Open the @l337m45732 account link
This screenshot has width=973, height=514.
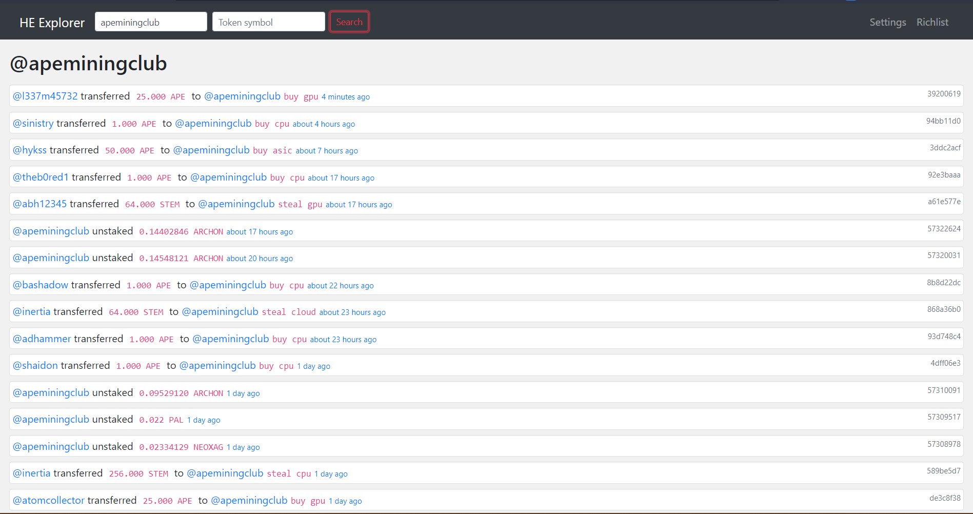tap(45, 96)
